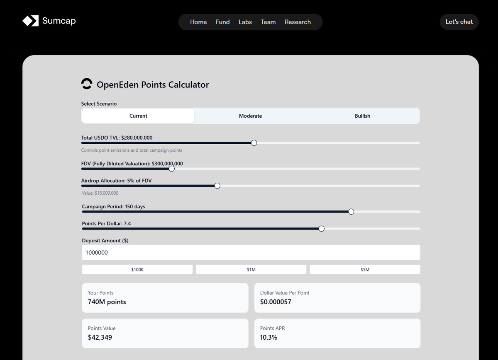Click the 'Points Value' card label

pos(102,328)
